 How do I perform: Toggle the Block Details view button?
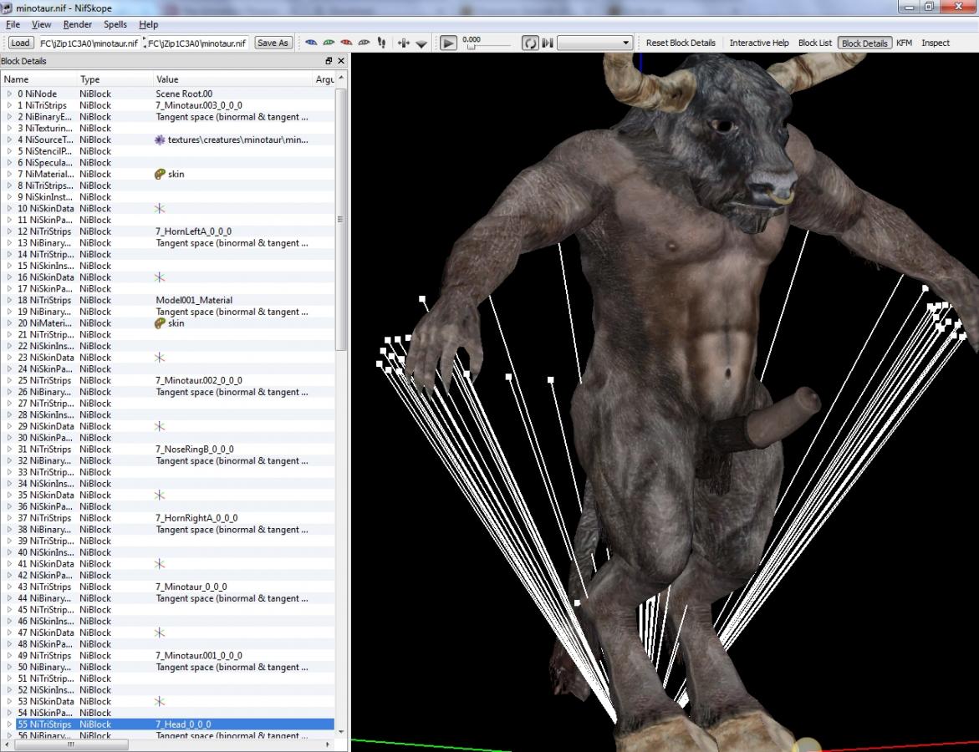pyautogui.click(x=864, y=43)
